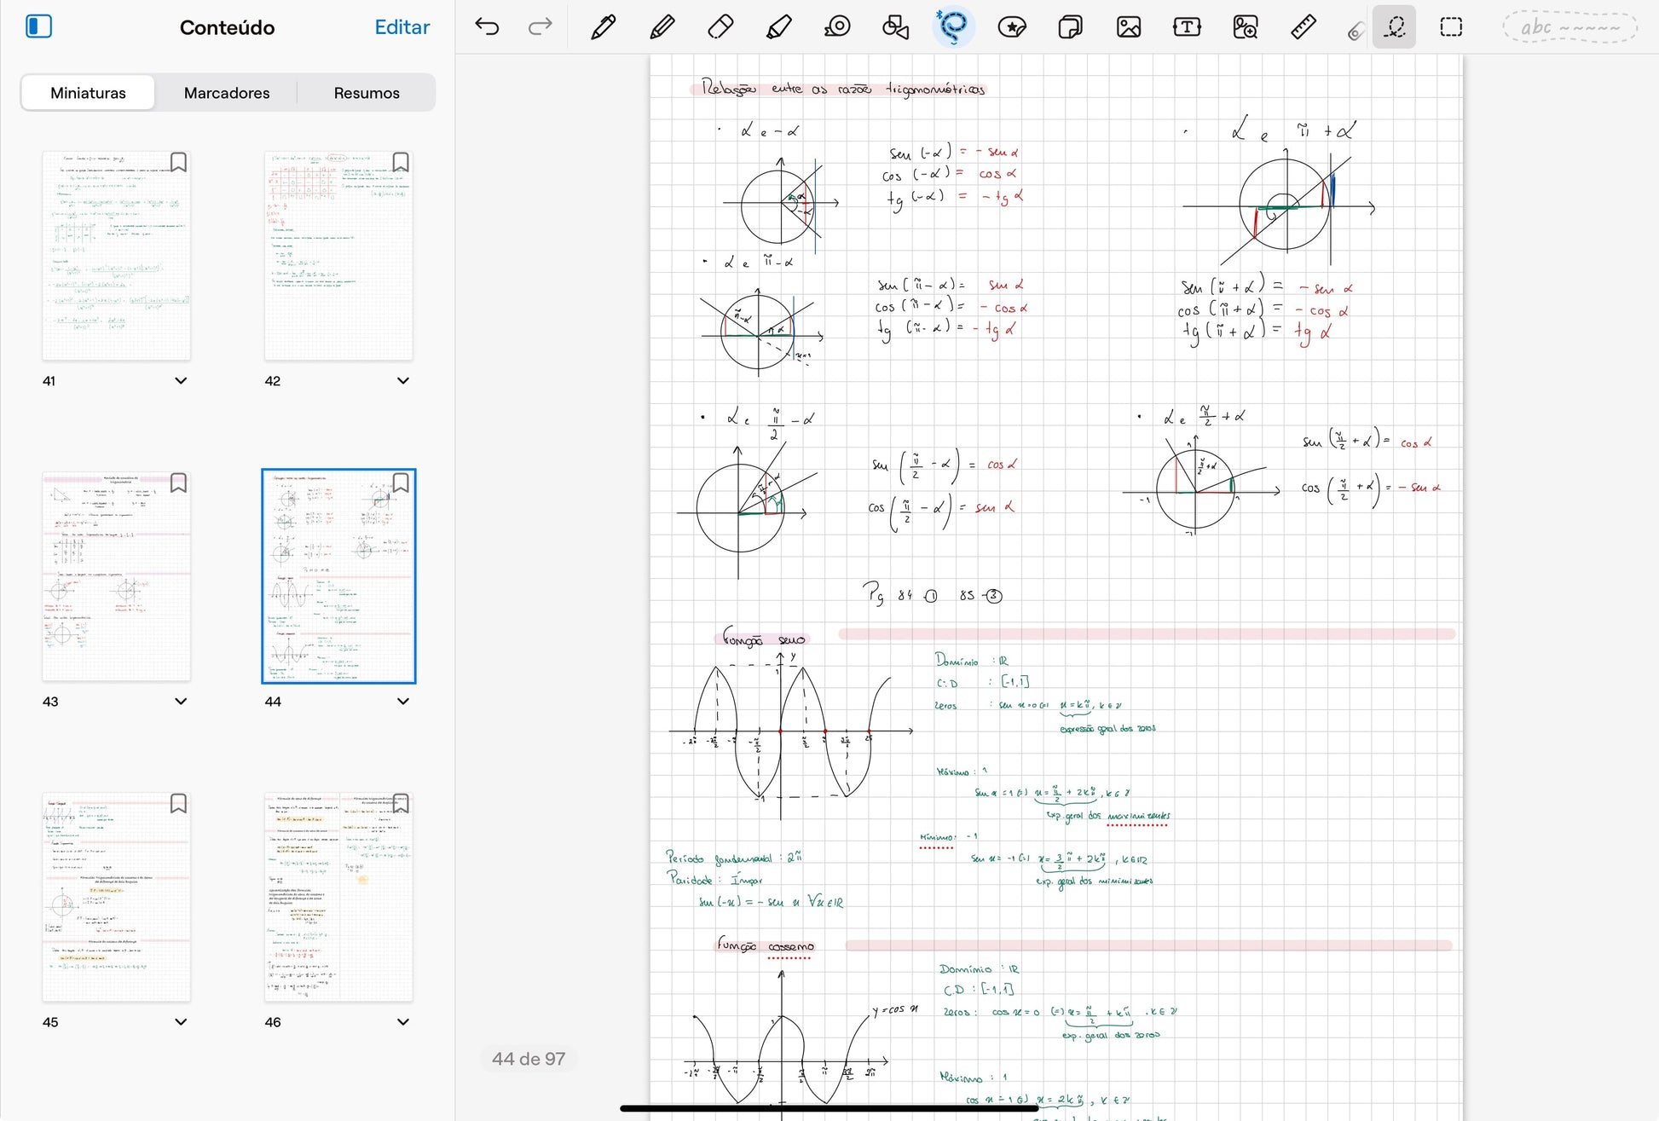
Task: Switch to the Resumos tab
Action: [367, 93]
